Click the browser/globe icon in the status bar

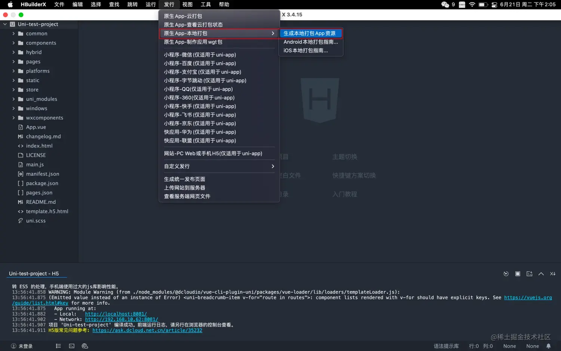coord(85,346)
